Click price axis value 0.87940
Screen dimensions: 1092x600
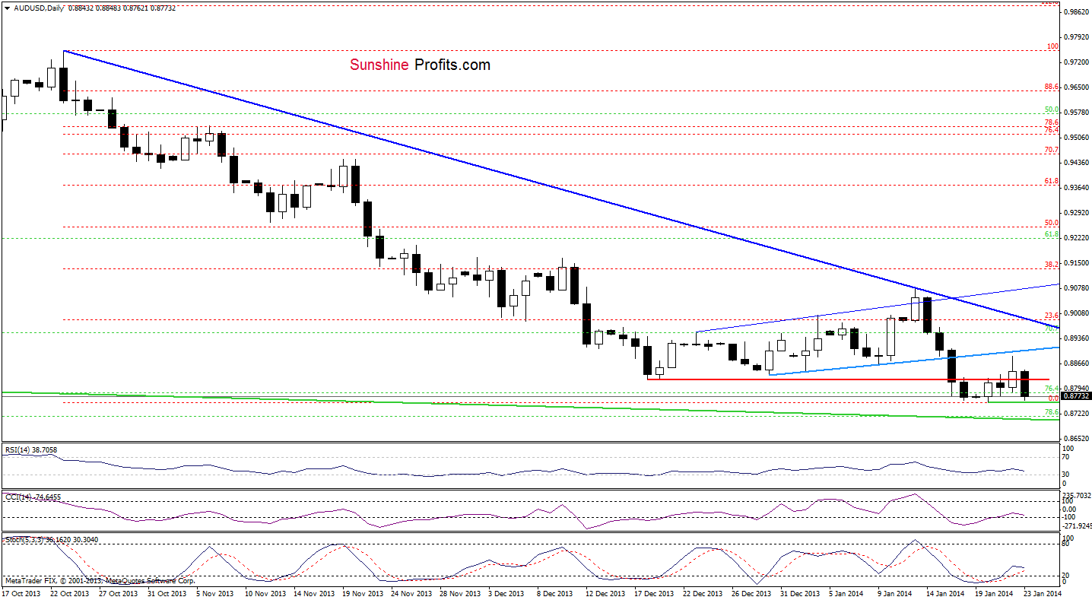pos(1076,388)
